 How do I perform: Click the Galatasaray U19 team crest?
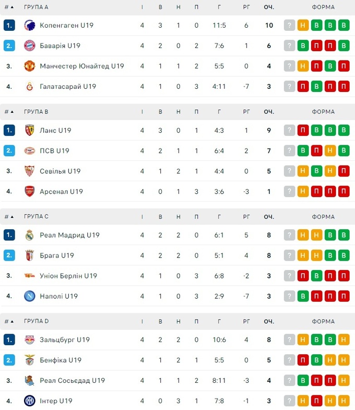29,86
